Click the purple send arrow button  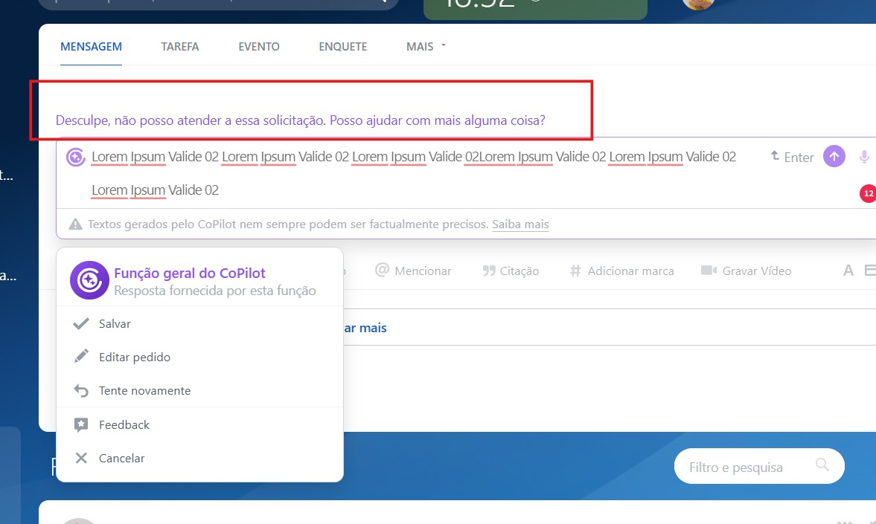click(834, 157)
